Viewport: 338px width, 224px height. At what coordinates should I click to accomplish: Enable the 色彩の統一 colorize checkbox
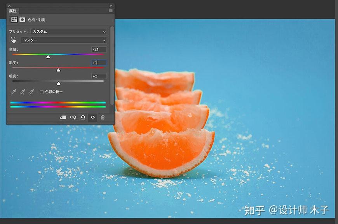pyautogui.click(x=42, y=92)
